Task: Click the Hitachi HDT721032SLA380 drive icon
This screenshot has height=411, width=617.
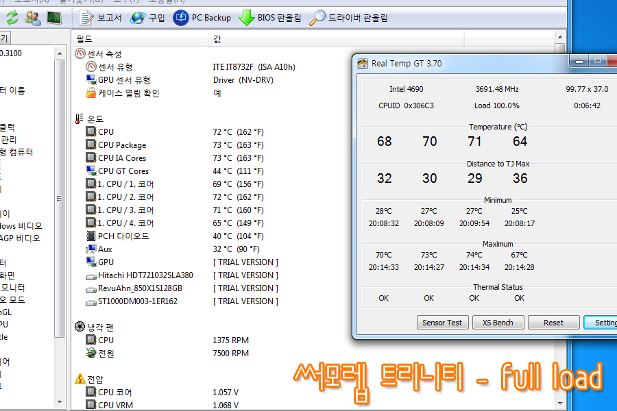Action: pos(91,277)
